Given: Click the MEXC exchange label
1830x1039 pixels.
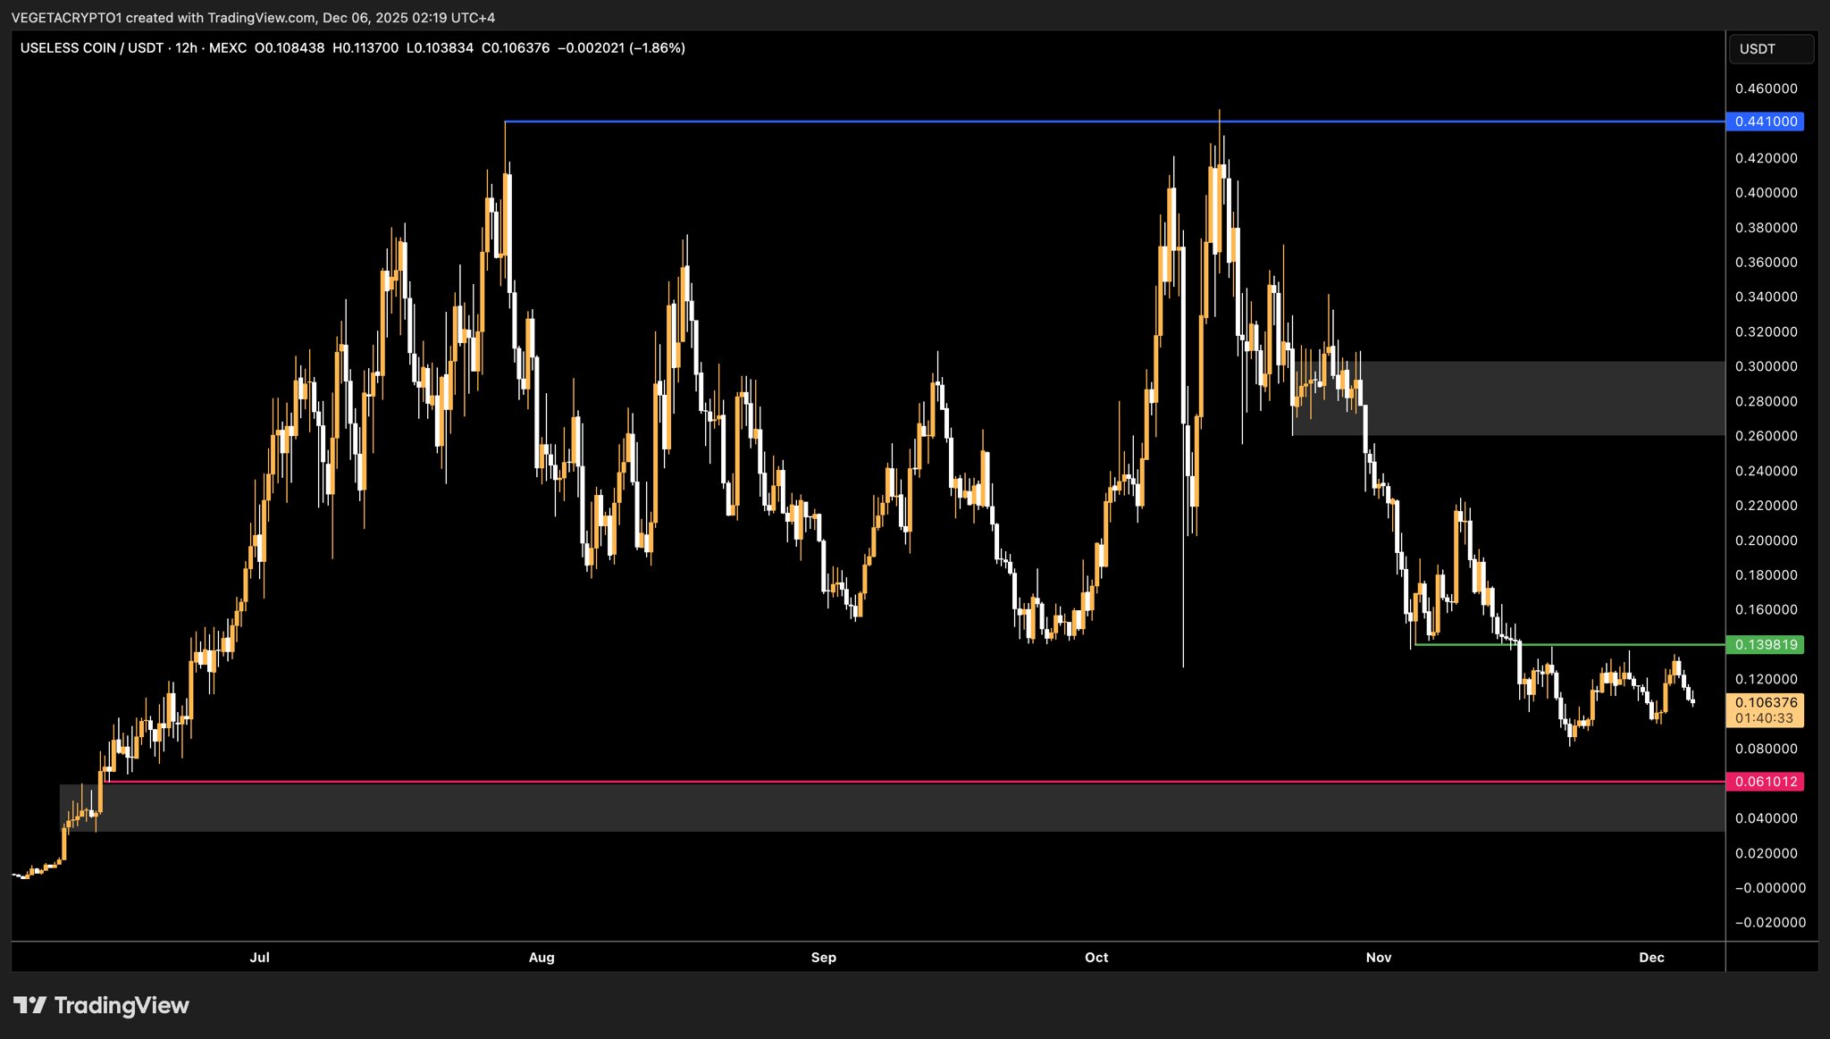Looking at the screenshot, I should tap(228, 48).
